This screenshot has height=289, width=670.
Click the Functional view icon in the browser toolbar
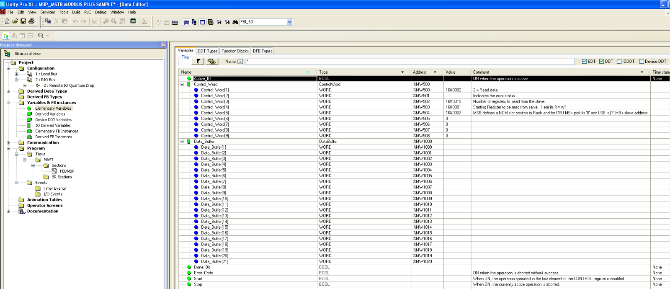click(14, 36)
